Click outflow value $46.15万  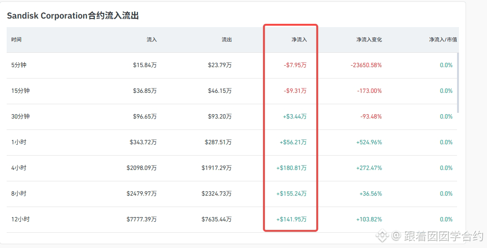220,91
